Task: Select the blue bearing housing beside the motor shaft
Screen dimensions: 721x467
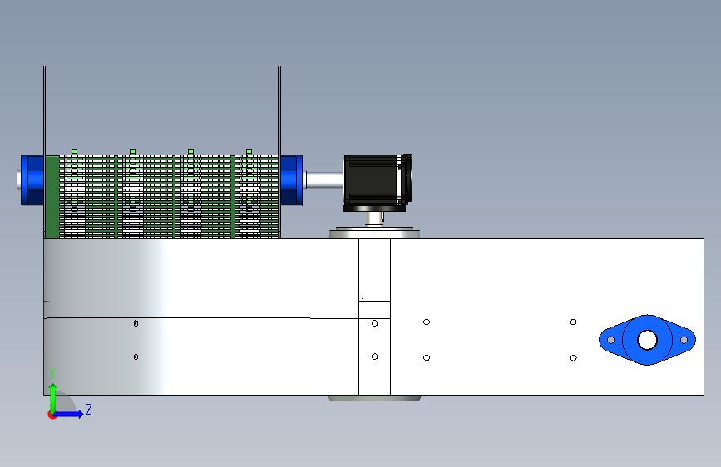Action: [x=292, y=180]
